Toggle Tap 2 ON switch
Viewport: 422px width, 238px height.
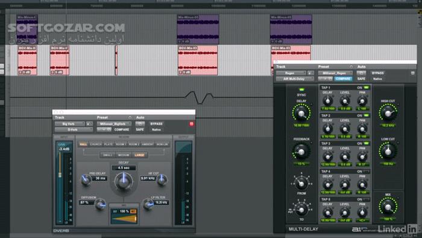(x=367, y=115)
